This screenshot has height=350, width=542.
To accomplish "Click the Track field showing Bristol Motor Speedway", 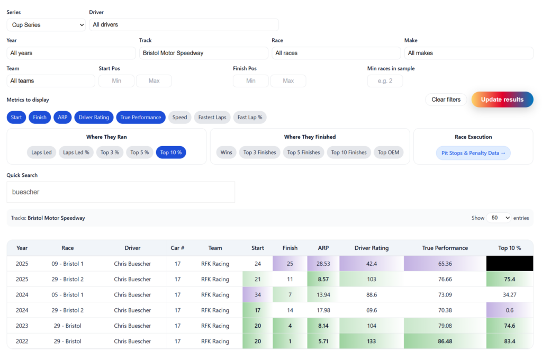I will 203,53.
